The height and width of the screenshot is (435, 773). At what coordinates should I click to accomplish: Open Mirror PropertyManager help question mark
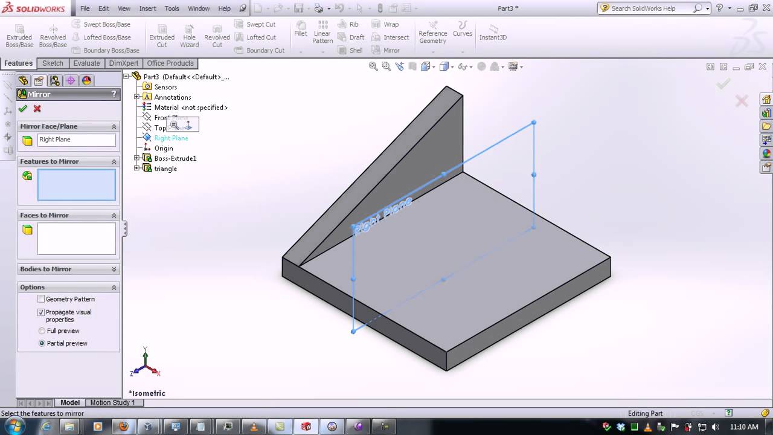click(114, 94)
